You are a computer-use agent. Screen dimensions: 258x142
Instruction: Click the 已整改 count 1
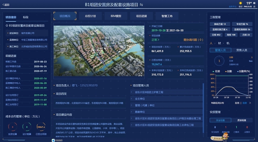236,127
